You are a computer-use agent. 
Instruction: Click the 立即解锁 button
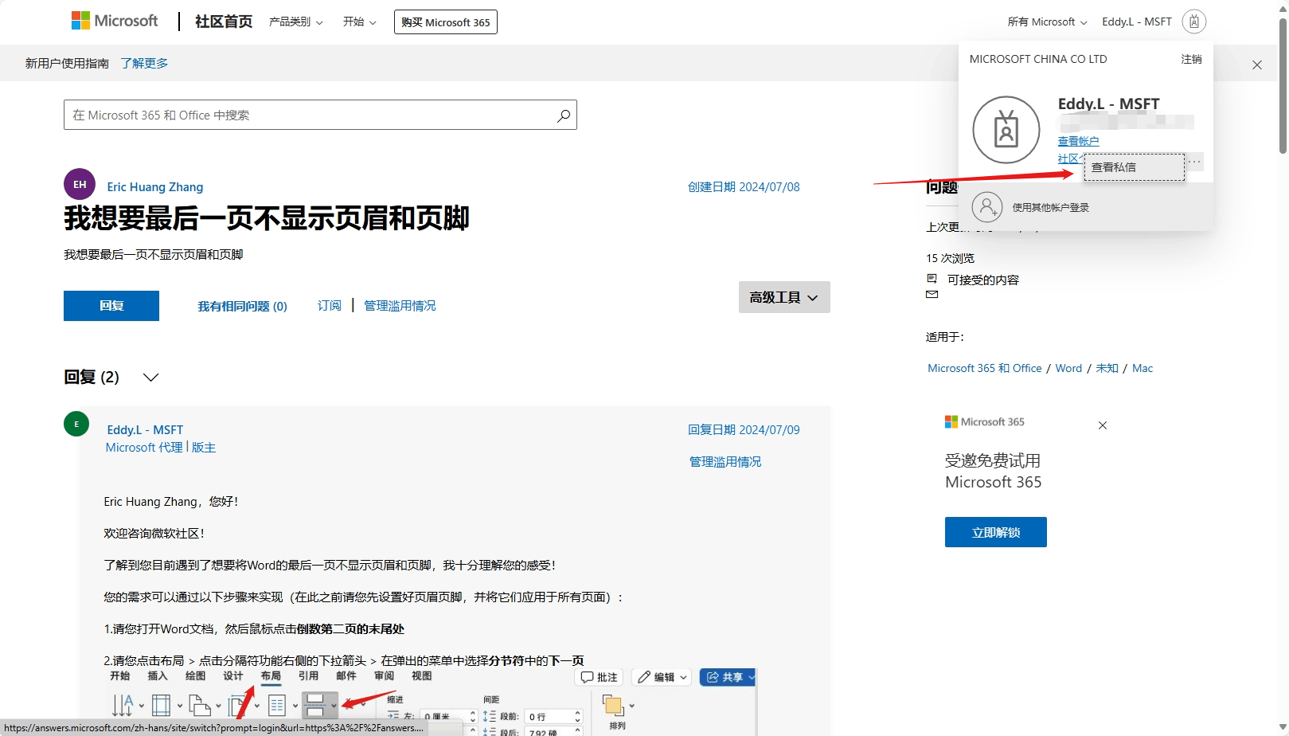tap(996, 532)
